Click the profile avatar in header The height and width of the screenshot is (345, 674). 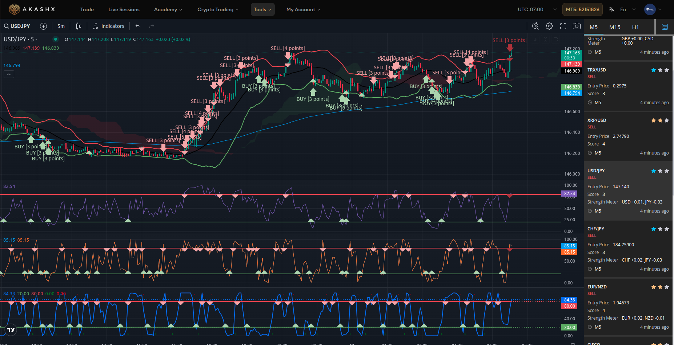click(650, 9)
